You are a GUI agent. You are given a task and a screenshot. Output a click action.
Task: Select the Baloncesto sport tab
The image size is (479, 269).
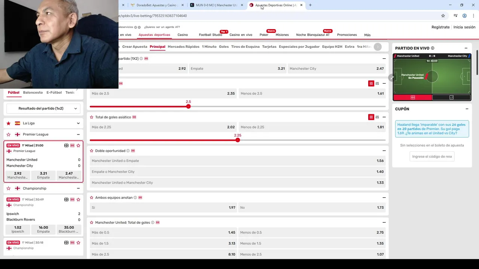click(33, 92)
